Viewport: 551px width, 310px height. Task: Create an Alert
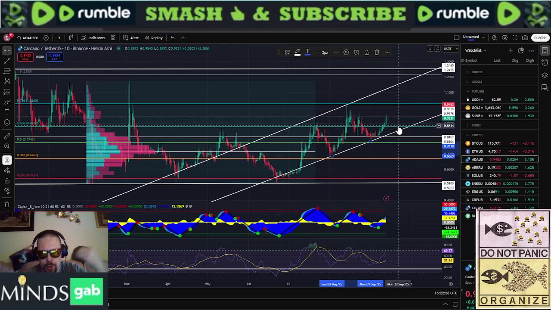tap(131, 38)
